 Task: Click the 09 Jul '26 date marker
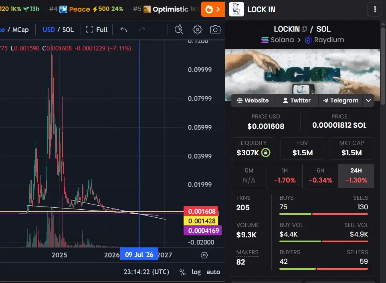(139, 254)
